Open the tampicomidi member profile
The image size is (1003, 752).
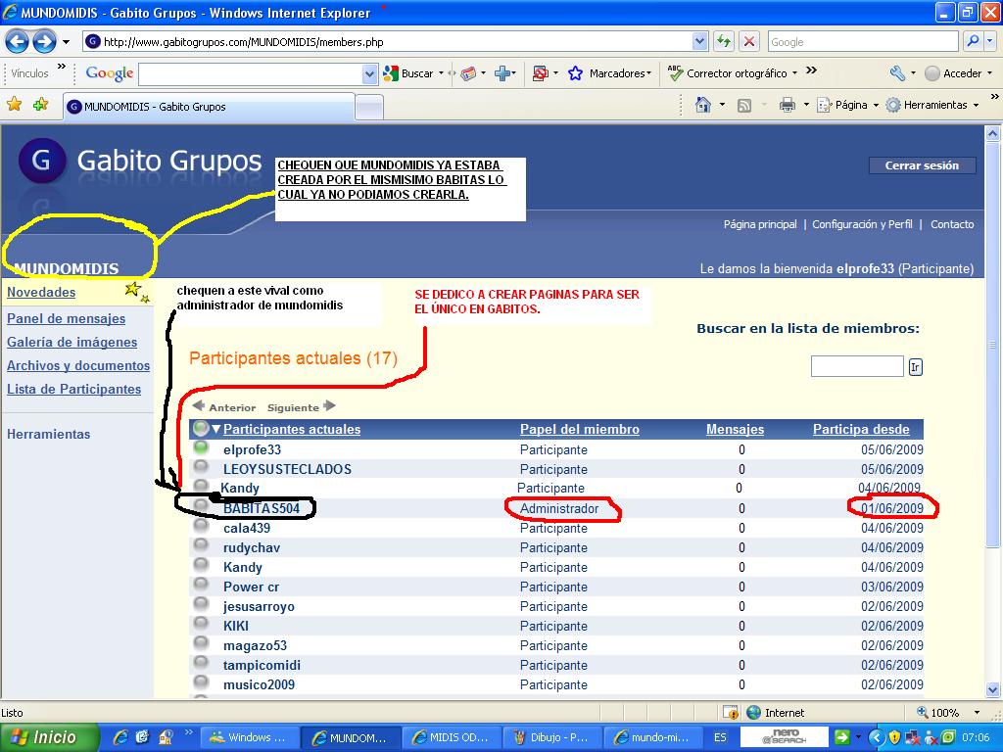point(262,665)
